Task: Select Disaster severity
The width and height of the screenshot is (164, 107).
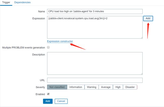Action: [x=130, y=87]
